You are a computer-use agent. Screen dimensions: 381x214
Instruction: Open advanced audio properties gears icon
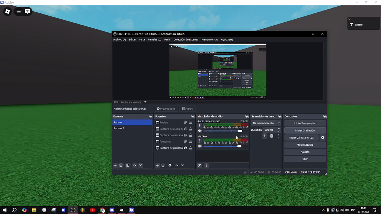pos(199,165)
